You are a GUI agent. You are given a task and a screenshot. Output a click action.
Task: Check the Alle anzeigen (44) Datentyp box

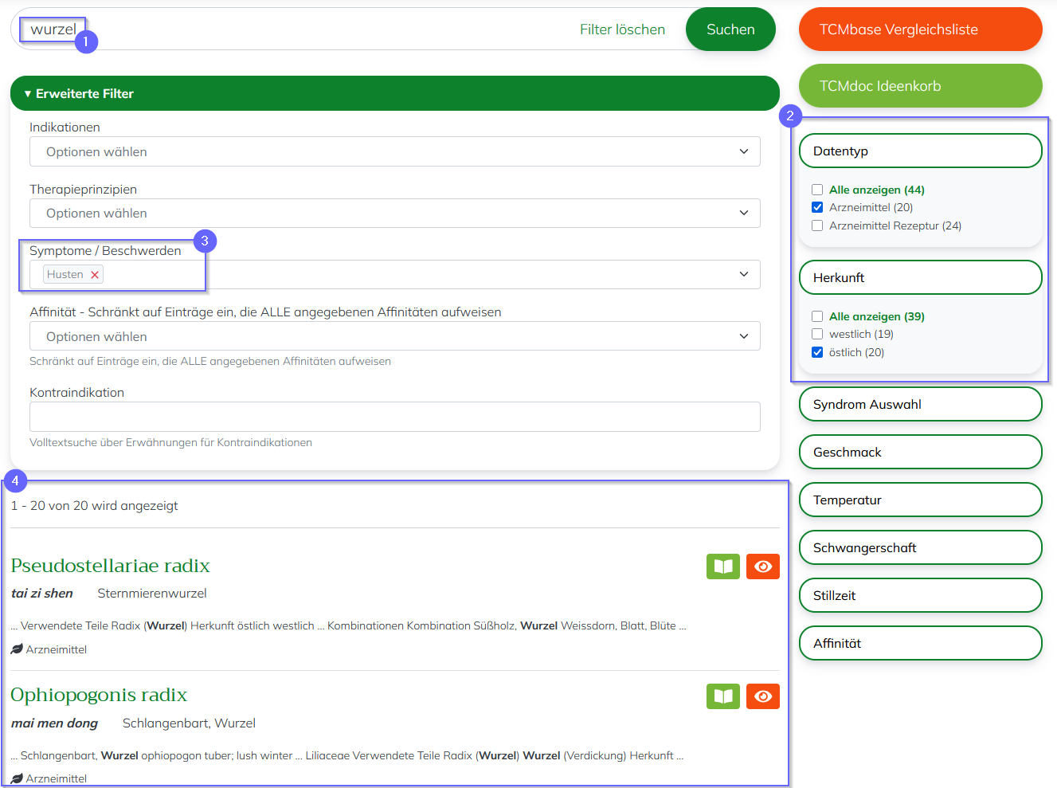(x=817, y=190)
